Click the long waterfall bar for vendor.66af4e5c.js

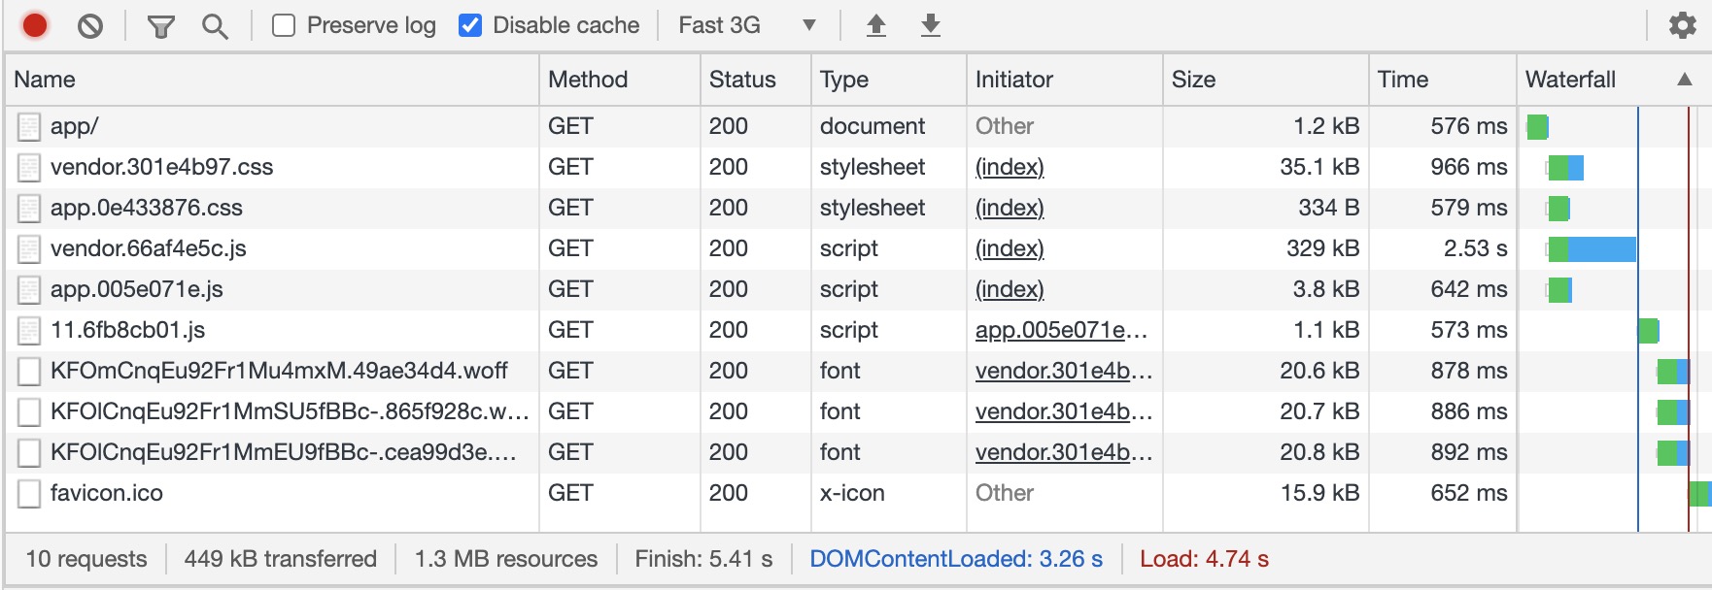click(x=1592, y=249)
